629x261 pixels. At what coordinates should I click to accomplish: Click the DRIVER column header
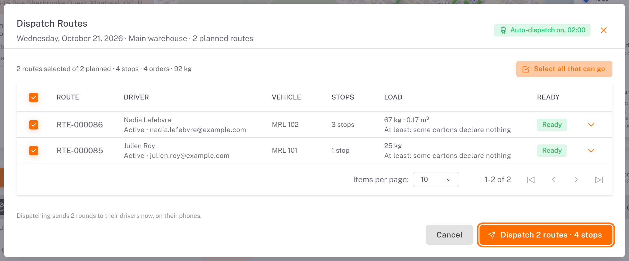point(136,97)
